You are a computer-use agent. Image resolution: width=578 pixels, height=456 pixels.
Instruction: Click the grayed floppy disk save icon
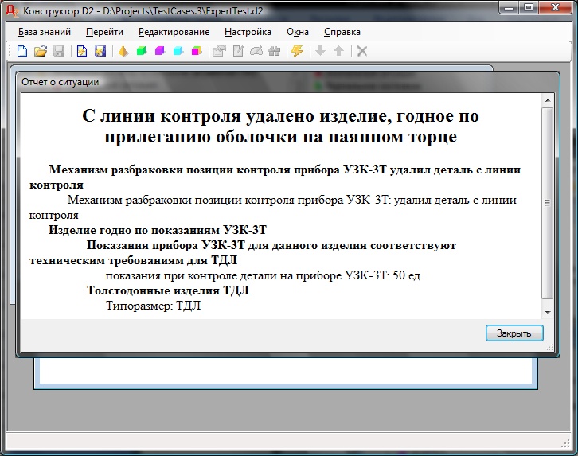pyautogui.click(x=59, y=51)
